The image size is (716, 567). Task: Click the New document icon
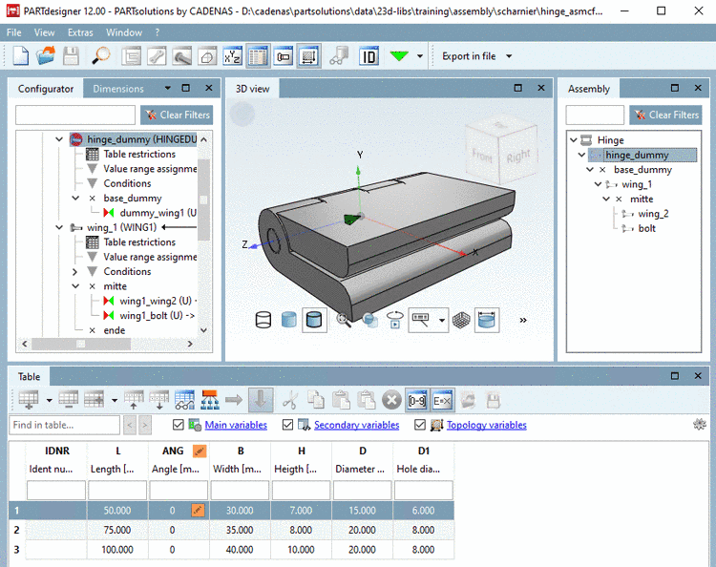pos(20,56)
